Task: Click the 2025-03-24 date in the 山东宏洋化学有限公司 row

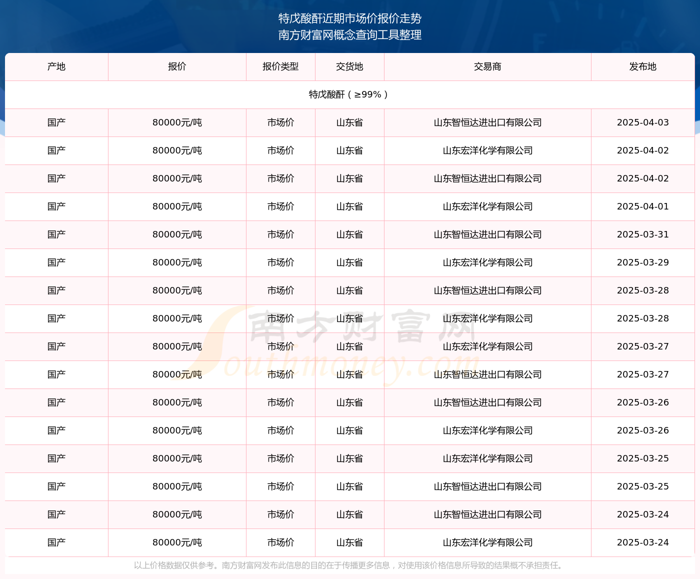Action: [642, 542]
